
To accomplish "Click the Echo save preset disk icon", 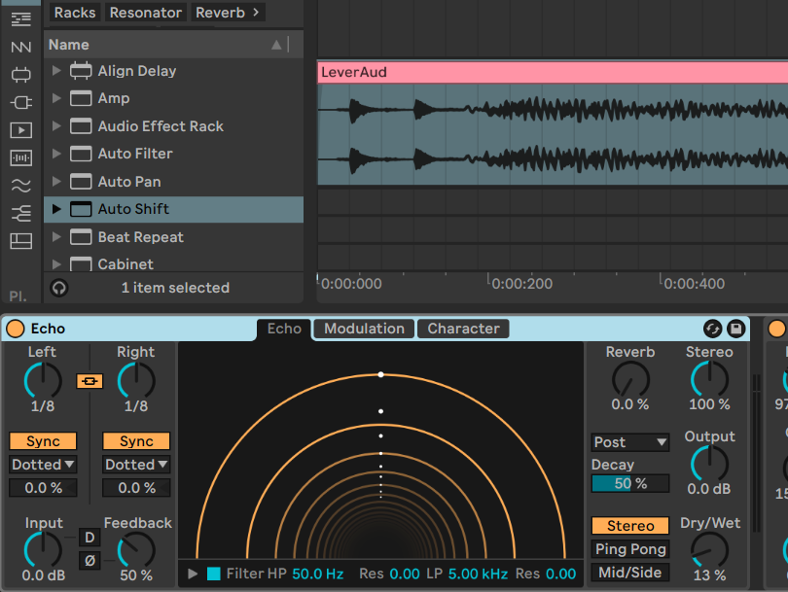I will pyautogui.click(x=736, y=329).
